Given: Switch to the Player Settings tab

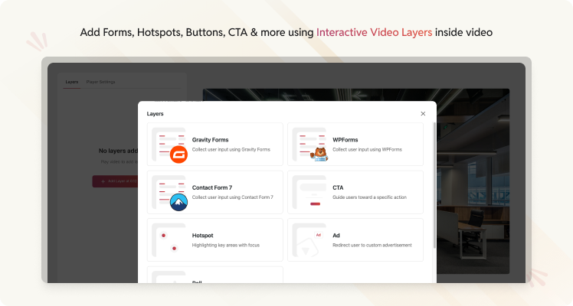Looking at the screenshot, I should tap(100, 82).
